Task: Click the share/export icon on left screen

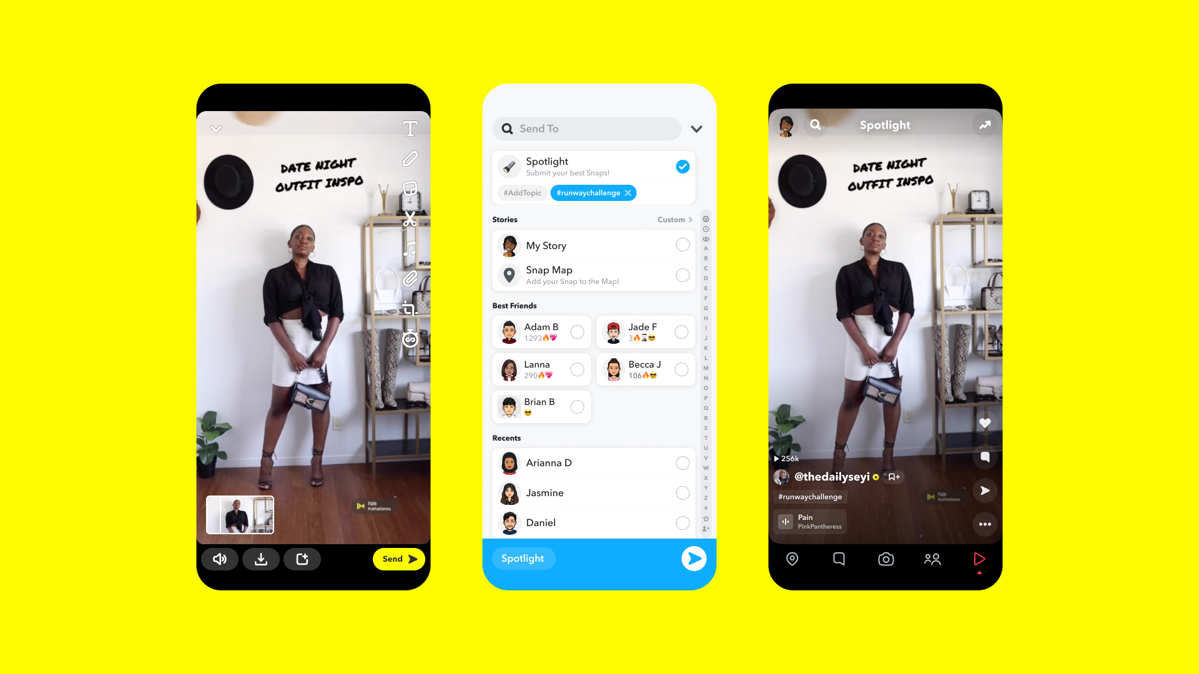Action: coord(302,559)
